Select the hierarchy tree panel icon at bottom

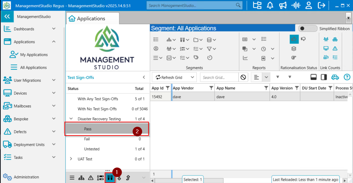click(81, 178)
